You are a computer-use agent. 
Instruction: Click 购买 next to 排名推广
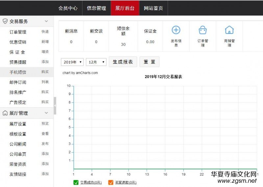tap(45, 92)
